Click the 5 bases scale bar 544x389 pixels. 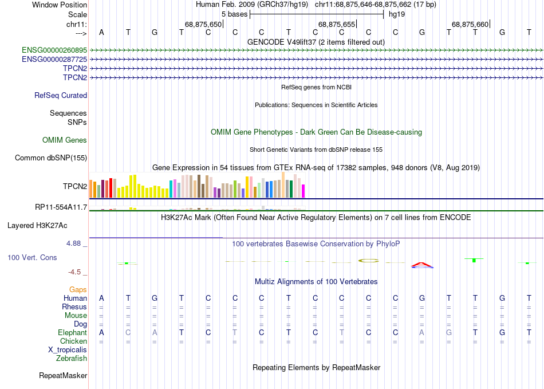click(317, 14)
